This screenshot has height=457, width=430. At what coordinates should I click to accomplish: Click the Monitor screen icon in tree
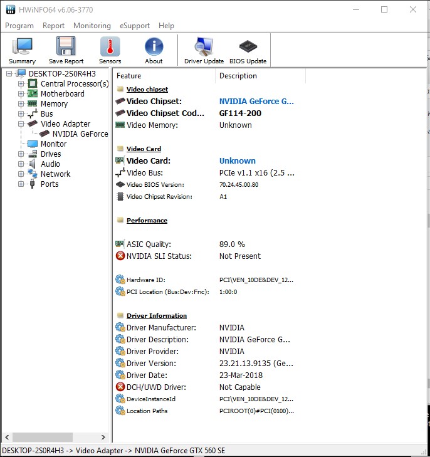(x=33, y=144)
